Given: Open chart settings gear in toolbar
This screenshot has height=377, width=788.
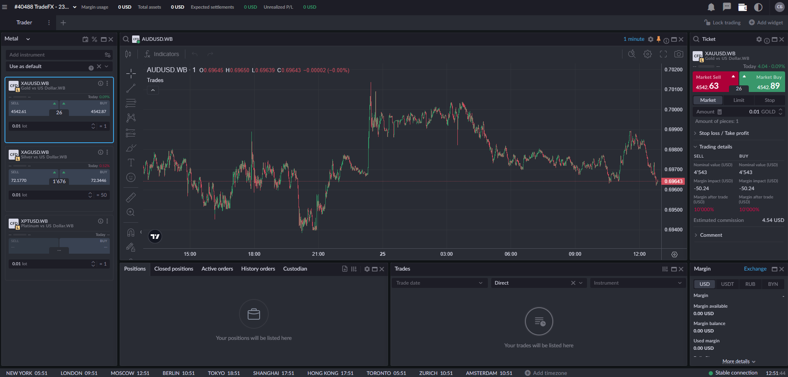Looking at the screenshot, I should [x=647, y=54].
